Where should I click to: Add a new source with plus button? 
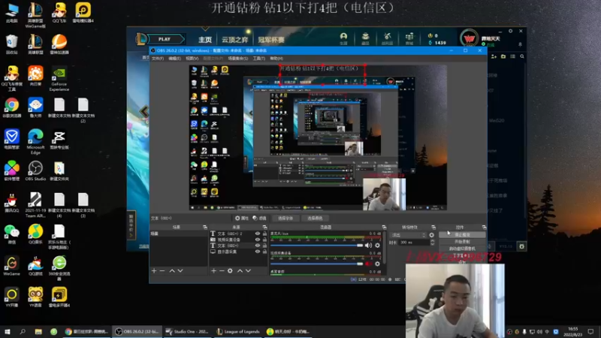tap(213, 271)
